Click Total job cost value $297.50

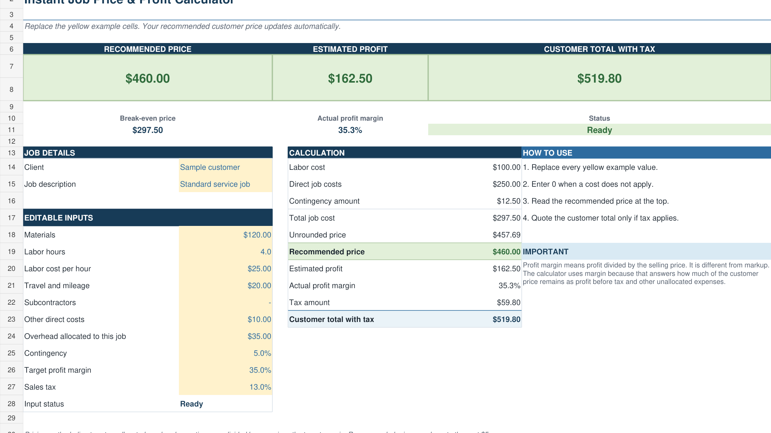pyautogui.click(x=506, y=218)
